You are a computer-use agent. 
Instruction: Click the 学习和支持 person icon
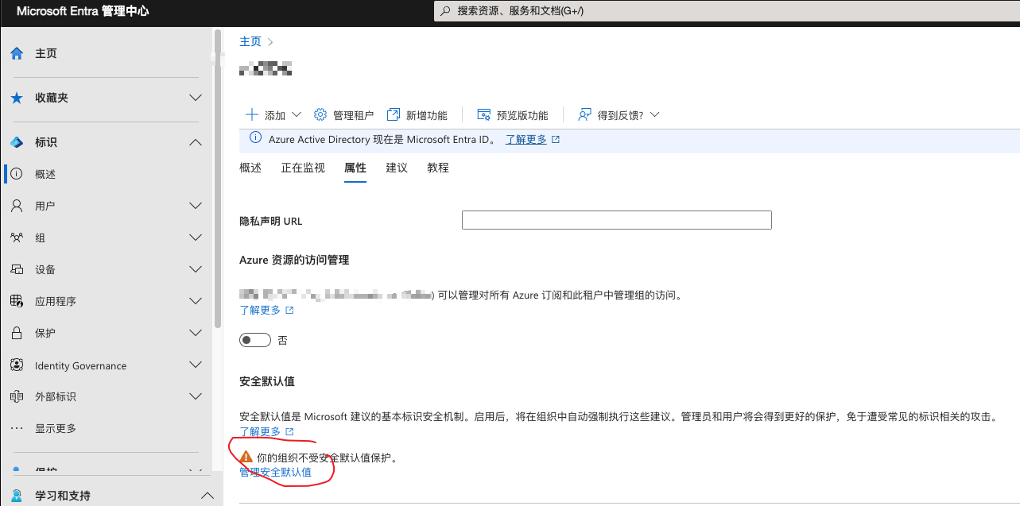pos(17,496)
